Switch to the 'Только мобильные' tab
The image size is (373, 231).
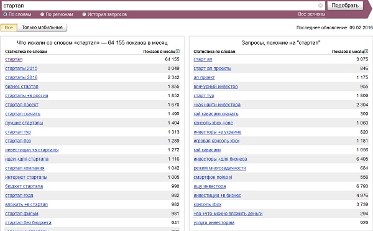coord(42,27)
